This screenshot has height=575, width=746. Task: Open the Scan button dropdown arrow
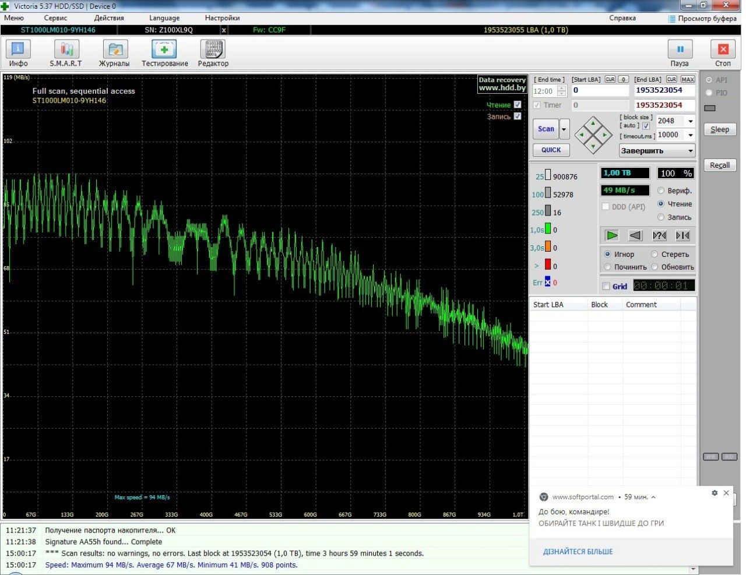(x=564, y=129)
